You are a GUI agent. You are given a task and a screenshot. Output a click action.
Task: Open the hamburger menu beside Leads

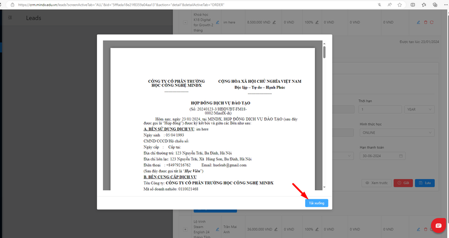(10, 17)
